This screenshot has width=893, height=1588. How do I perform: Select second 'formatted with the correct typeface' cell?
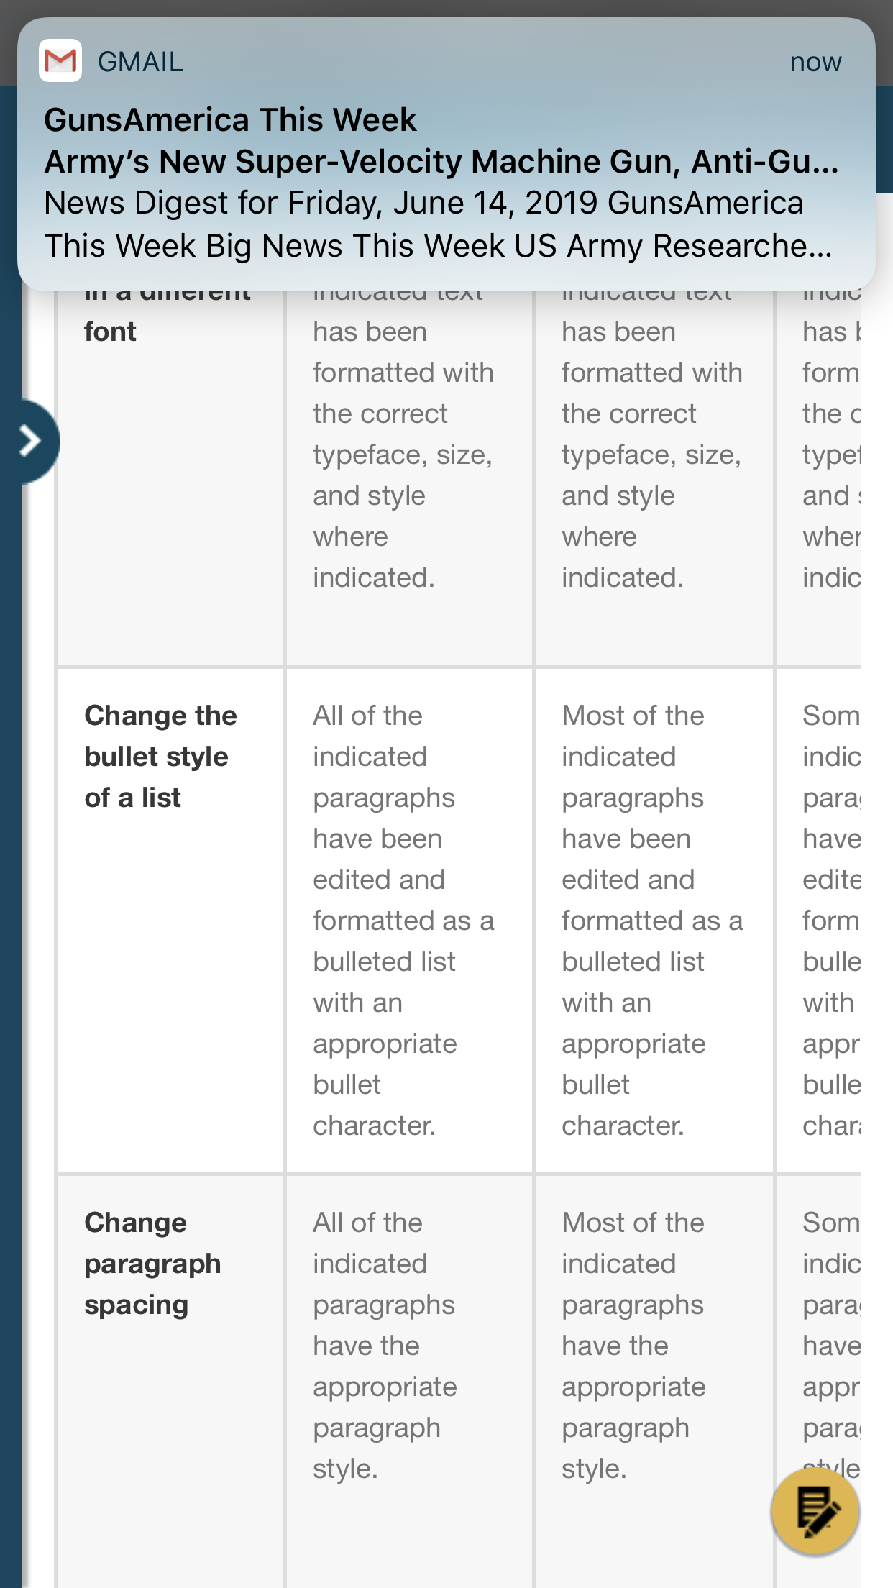(x=654, y=475)
